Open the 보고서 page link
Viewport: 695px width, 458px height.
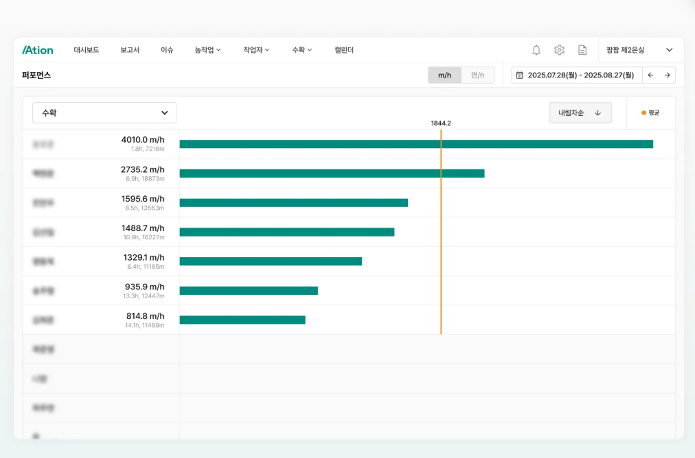point(130,50)
